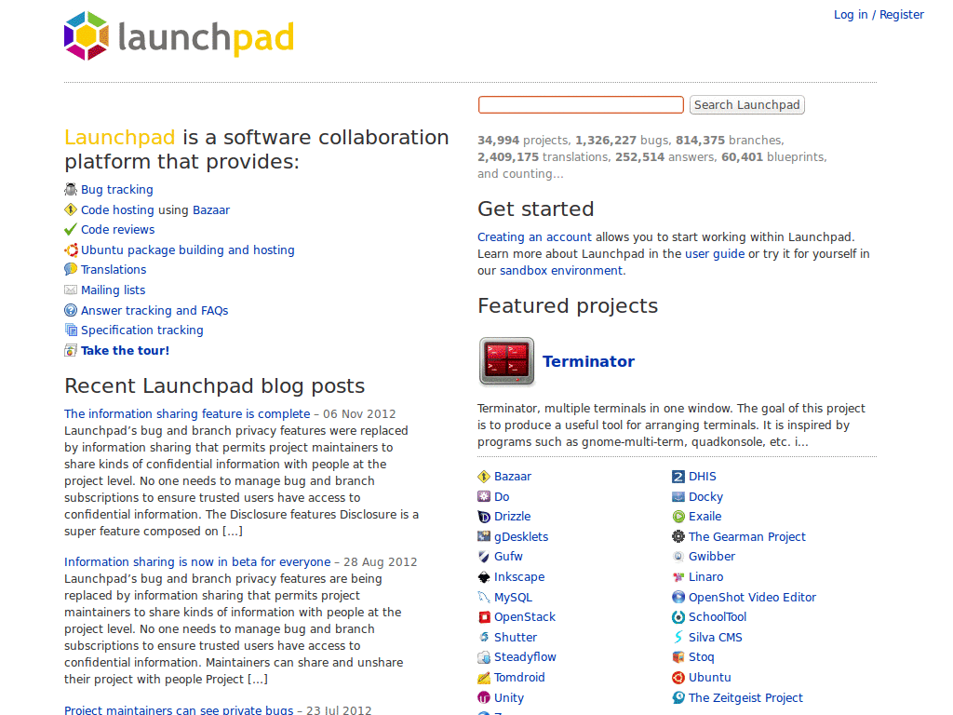Click the Tomdroid project icon
Screen dimensions: 953x715
(484, 678)
